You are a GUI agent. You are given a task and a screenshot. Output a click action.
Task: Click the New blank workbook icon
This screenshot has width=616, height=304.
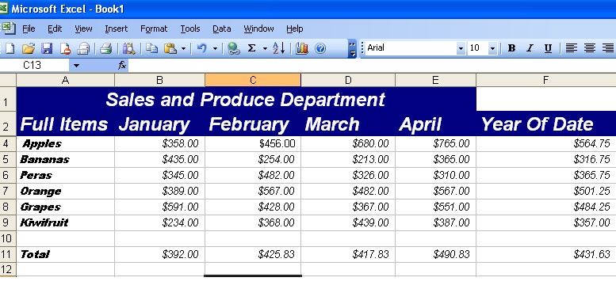10,48
